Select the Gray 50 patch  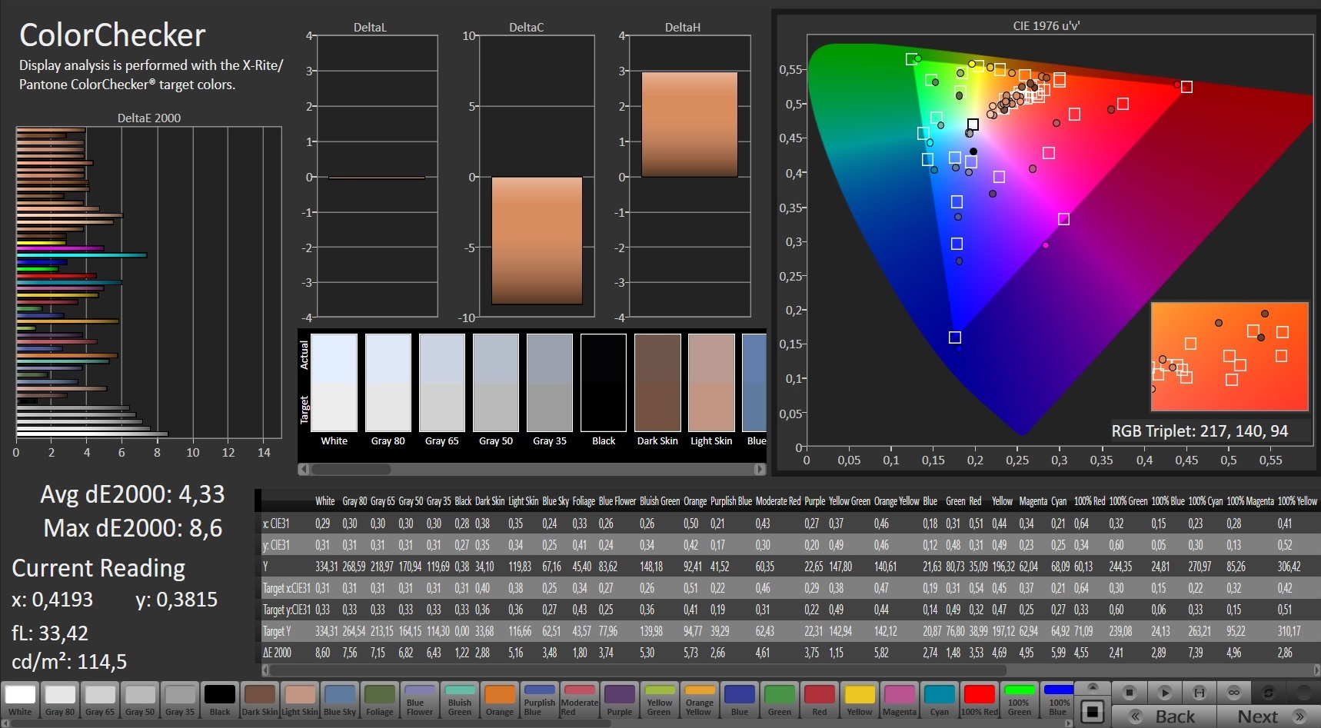point(140,700)
